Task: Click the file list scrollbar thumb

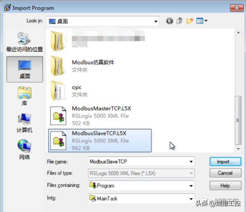Action: pyautogui.click(x=238, y=120)
